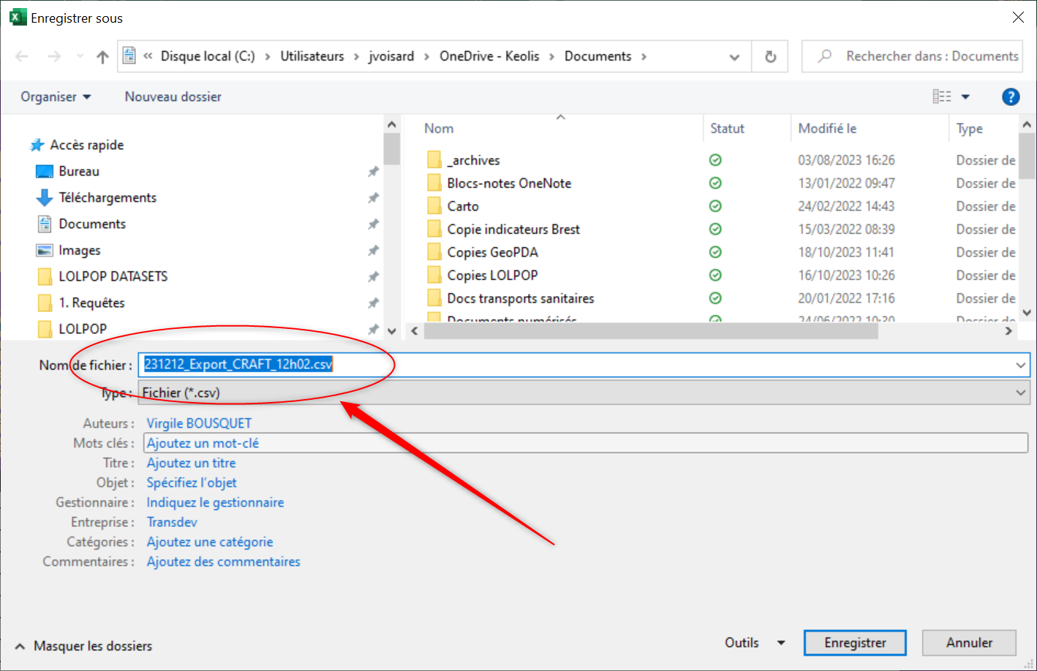This screenshot has height=671, width=1037.
Task: Click the Accès rapide star icon
Action: 37,145
